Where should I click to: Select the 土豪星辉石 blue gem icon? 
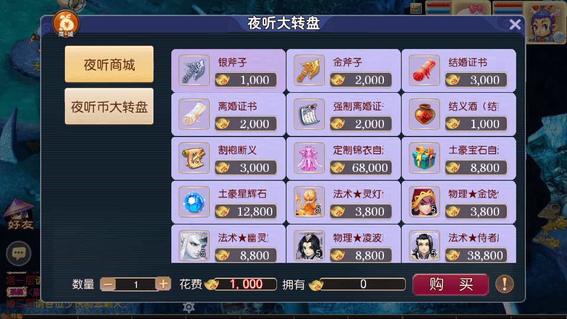pos(194,202)
